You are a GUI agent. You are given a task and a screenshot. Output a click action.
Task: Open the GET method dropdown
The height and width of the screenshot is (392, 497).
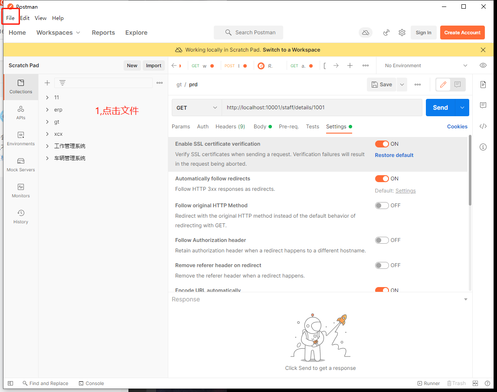[x=197, y=107]
